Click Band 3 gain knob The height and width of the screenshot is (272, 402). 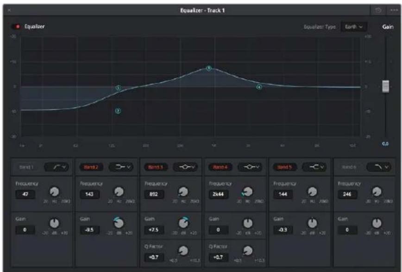pos(183,223)
